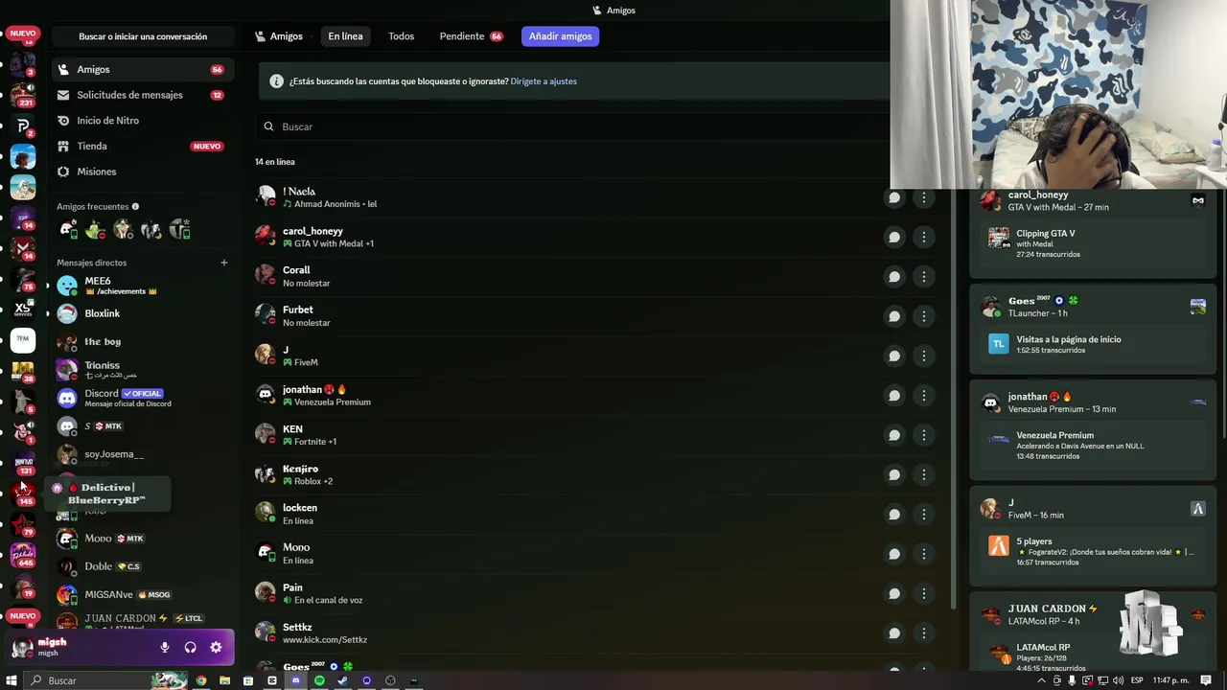Open Amigos in the sidebar
The image size is (1227, 690).
(x=141, y=70)
